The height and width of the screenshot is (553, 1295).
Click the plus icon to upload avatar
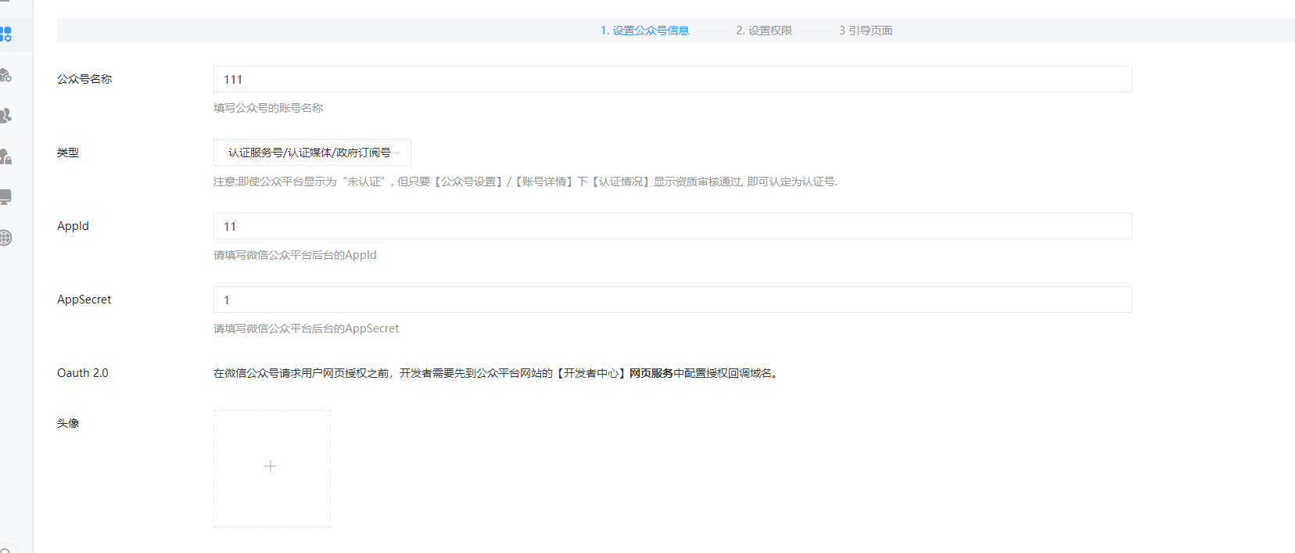pyautogui.click(x=271, y=468)
